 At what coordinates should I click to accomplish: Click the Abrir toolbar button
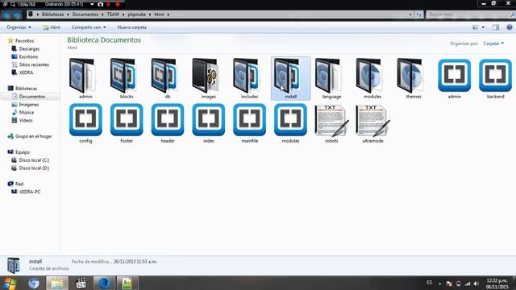pos(52,27)
